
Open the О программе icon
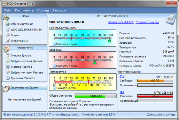[x=8, y=41]
